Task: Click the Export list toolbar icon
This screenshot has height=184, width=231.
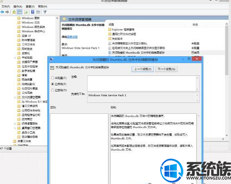Action: coord(26,12)
